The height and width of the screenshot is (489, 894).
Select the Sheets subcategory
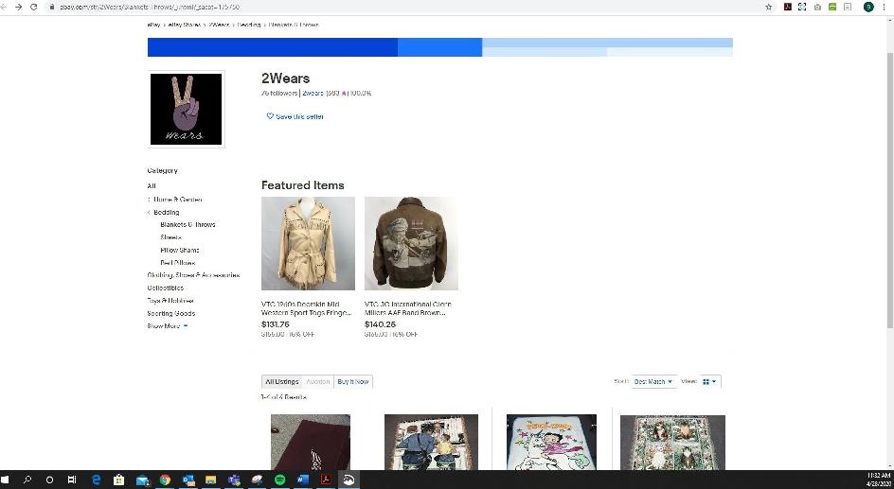[x=170, y=237]
